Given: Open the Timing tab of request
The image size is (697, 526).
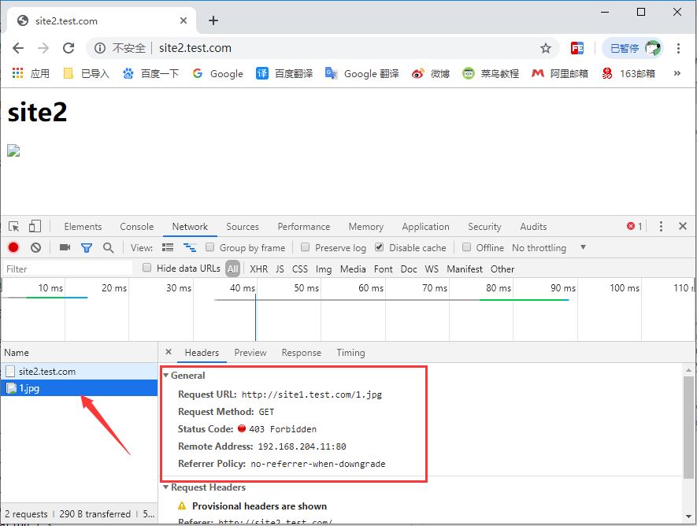Looking at the screenshot, I should point(350,352).
